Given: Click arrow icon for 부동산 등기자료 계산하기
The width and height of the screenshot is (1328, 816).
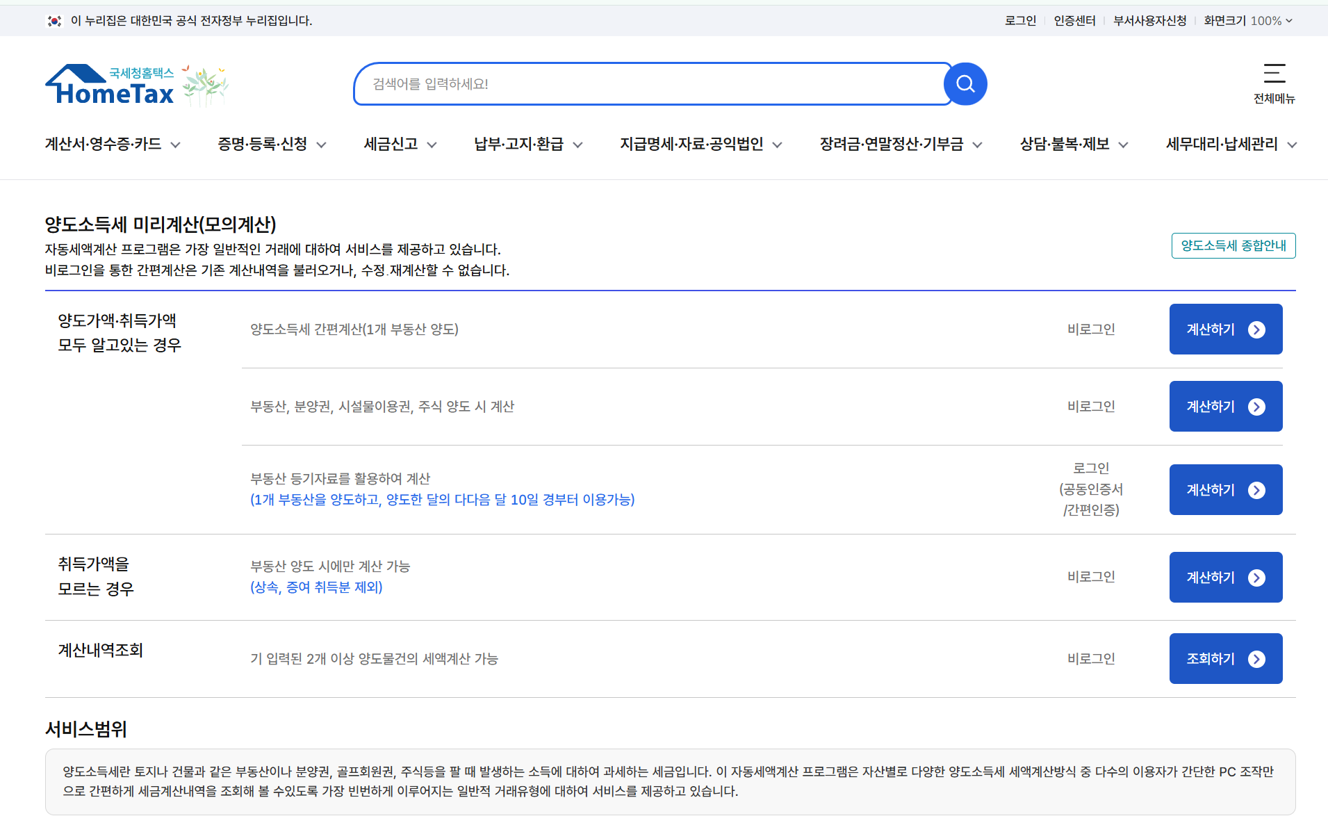Looking at the screenshot, I should pyautogui.click(x=1256, y=490).
